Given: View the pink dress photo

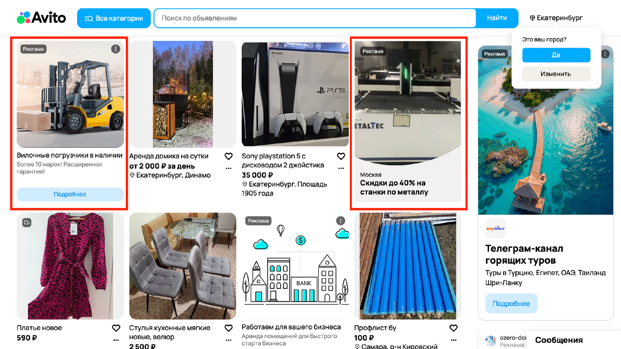Looking at the screenshot, I should pyautogui.click(x=70, y=266).
